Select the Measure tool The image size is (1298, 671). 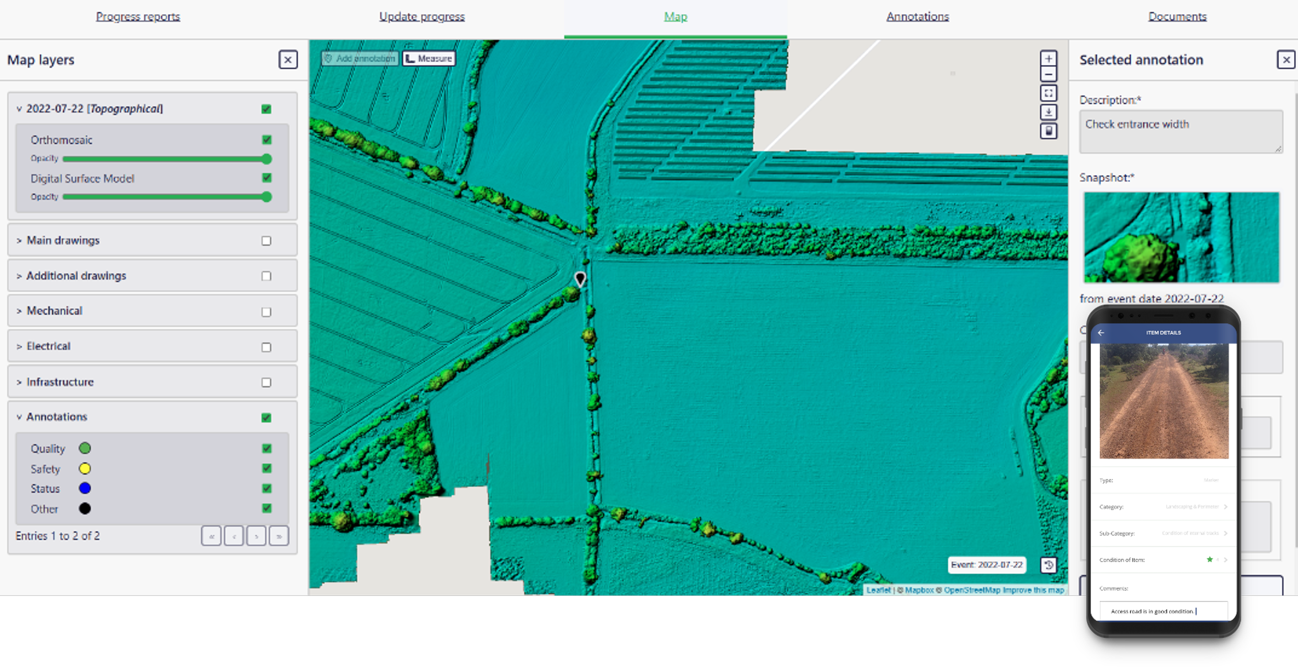[429, 59]
